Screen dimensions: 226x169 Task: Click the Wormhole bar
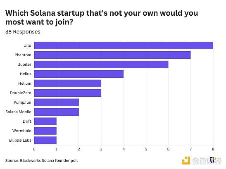(x=45, y=131)
